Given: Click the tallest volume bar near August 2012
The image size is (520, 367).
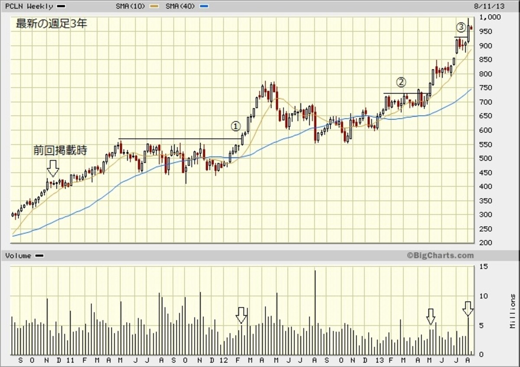Looking at the screenshot, I should pos(315,312).
